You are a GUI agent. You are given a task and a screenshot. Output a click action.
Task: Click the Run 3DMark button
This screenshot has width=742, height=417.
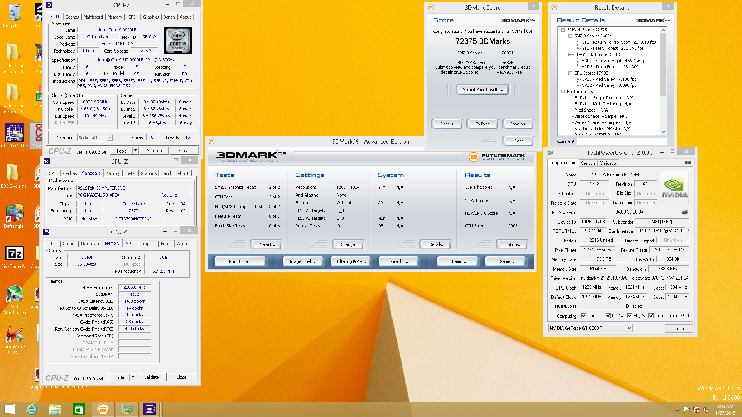tap(240, 261)
